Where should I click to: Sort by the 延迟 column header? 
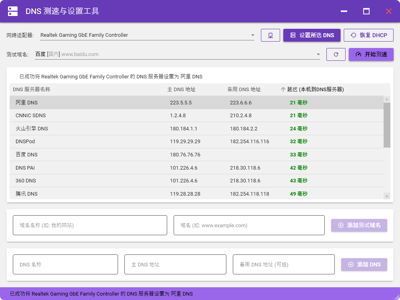[315, 89]
